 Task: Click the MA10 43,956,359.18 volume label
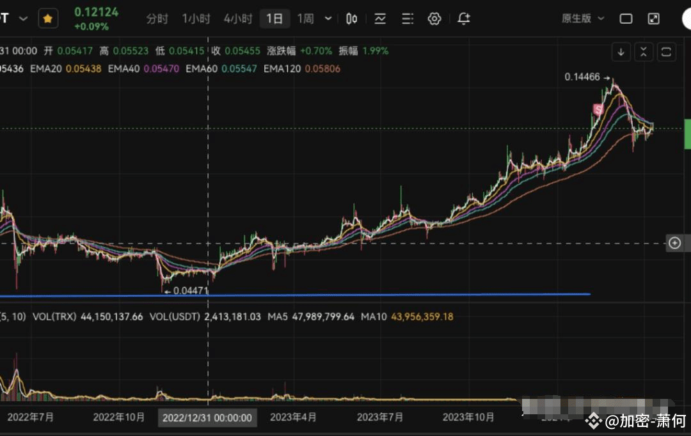pos(407,316)
